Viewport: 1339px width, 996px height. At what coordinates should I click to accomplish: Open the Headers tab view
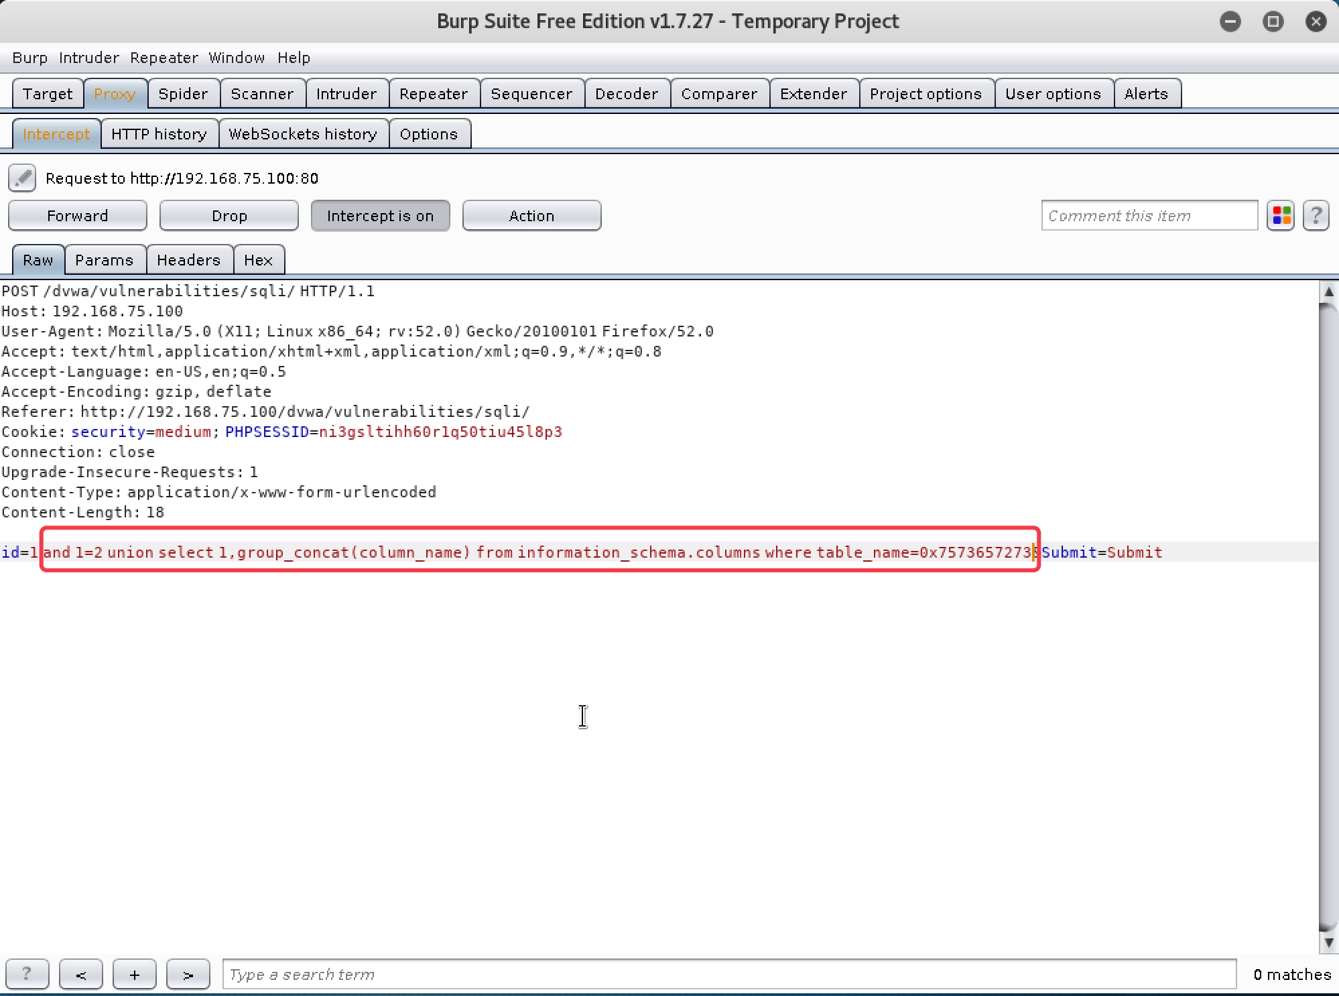pos(186,259)
